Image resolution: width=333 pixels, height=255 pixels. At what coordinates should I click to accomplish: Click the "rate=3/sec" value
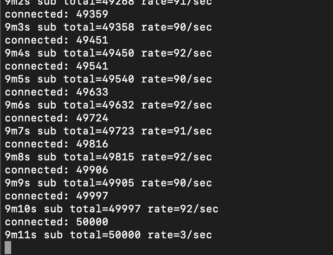coord(180,235)
